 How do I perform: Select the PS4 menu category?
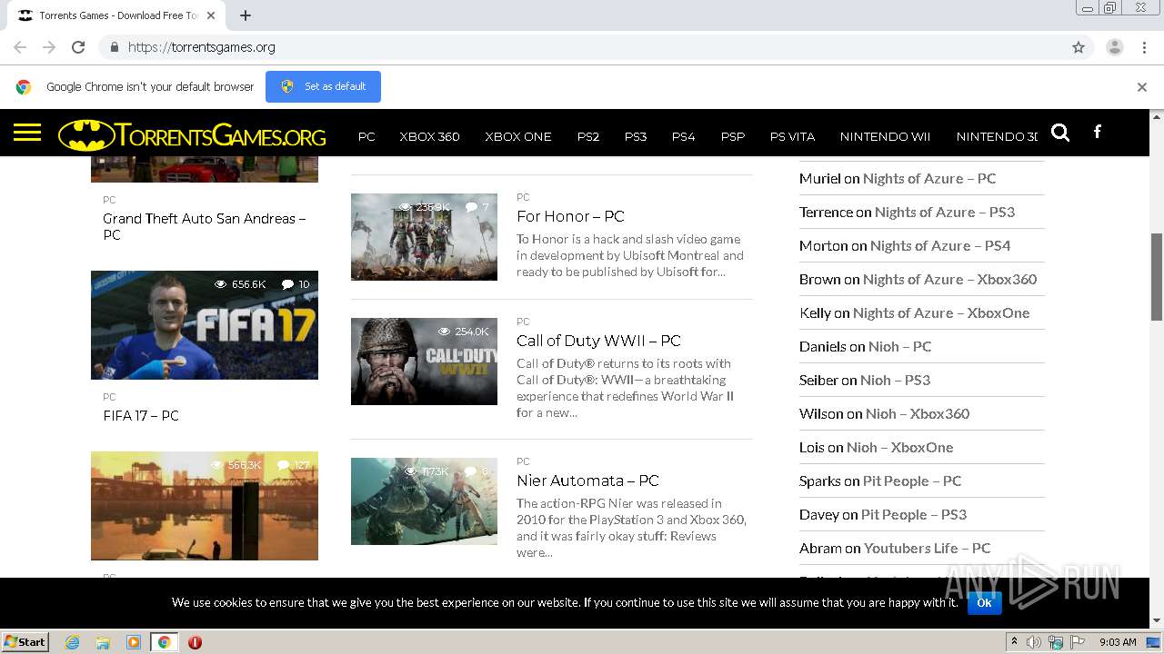click(x=683, y=136)
